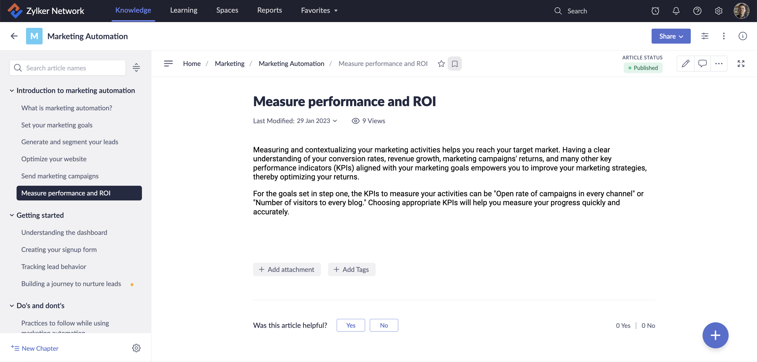Open the info icon next to Share
The height and width of the screenshot is (362, 757).
click(x=742, y=36)
